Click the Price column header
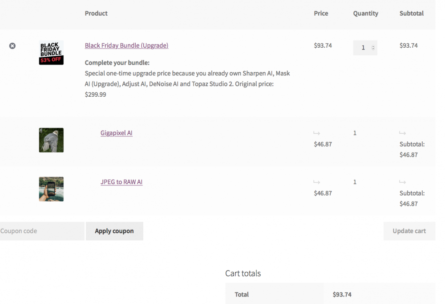The image size is (445, 304). [321, 13]
